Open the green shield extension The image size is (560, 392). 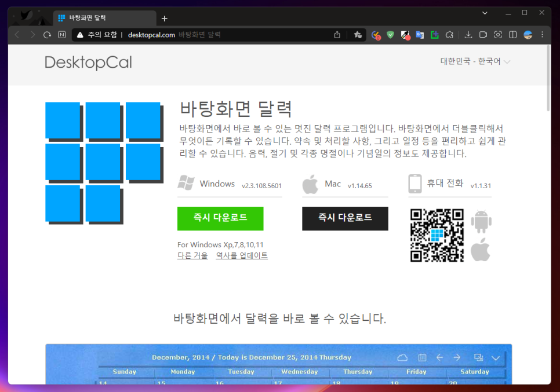390,35
